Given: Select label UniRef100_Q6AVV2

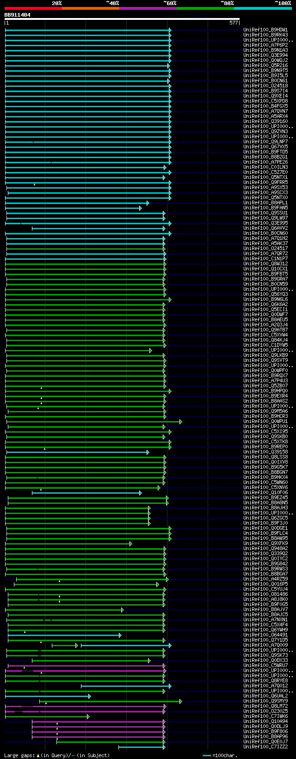Looking at the screenshot, I should pyautogui.click(x=265, y=228).
